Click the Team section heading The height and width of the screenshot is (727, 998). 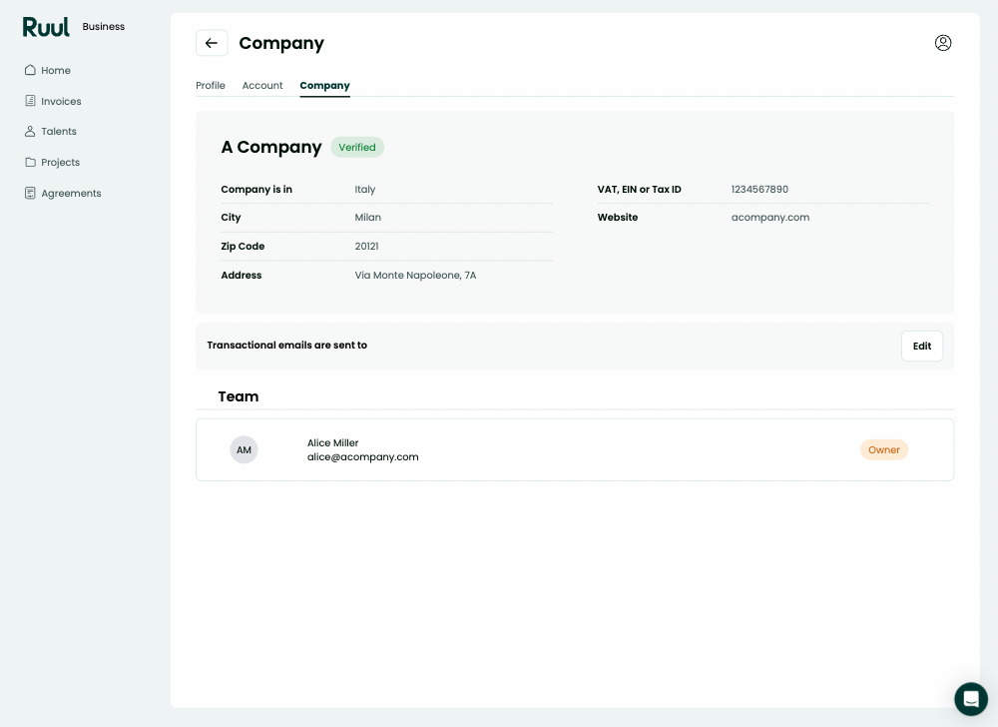pos(239,396)
